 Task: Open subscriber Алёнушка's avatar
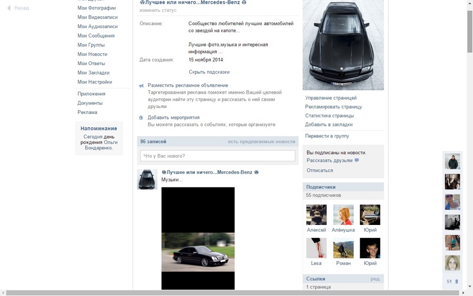pos(343,215)
